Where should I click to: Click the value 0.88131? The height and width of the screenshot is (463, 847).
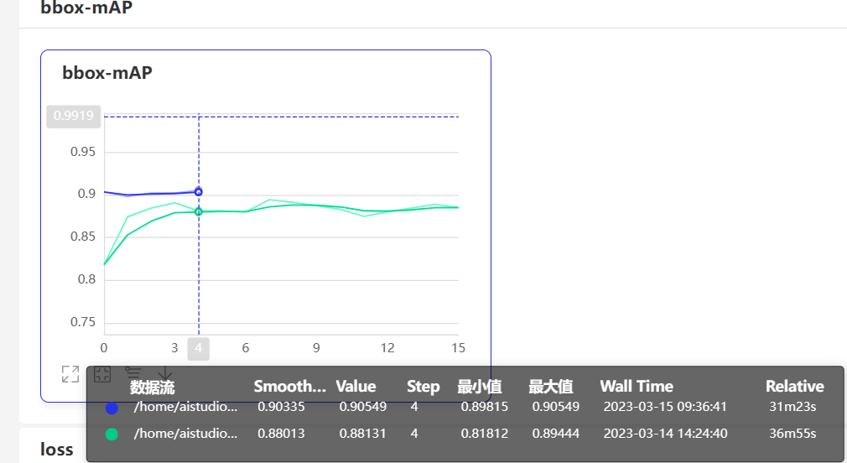[x=363, y=434]
